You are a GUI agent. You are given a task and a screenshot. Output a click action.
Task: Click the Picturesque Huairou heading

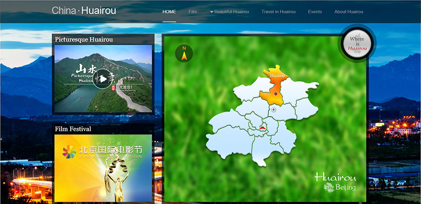tap(84, 39)
